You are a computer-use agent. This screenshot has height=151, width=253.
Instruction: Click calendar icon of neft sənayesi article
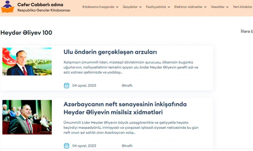[x=66, y=146]
